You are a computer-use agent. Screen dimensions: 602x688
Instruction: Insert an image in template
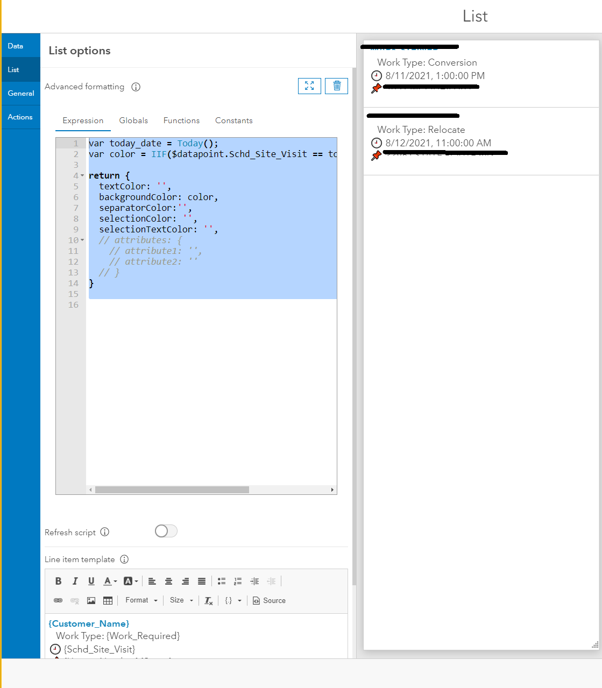click(x=91, y=600)
